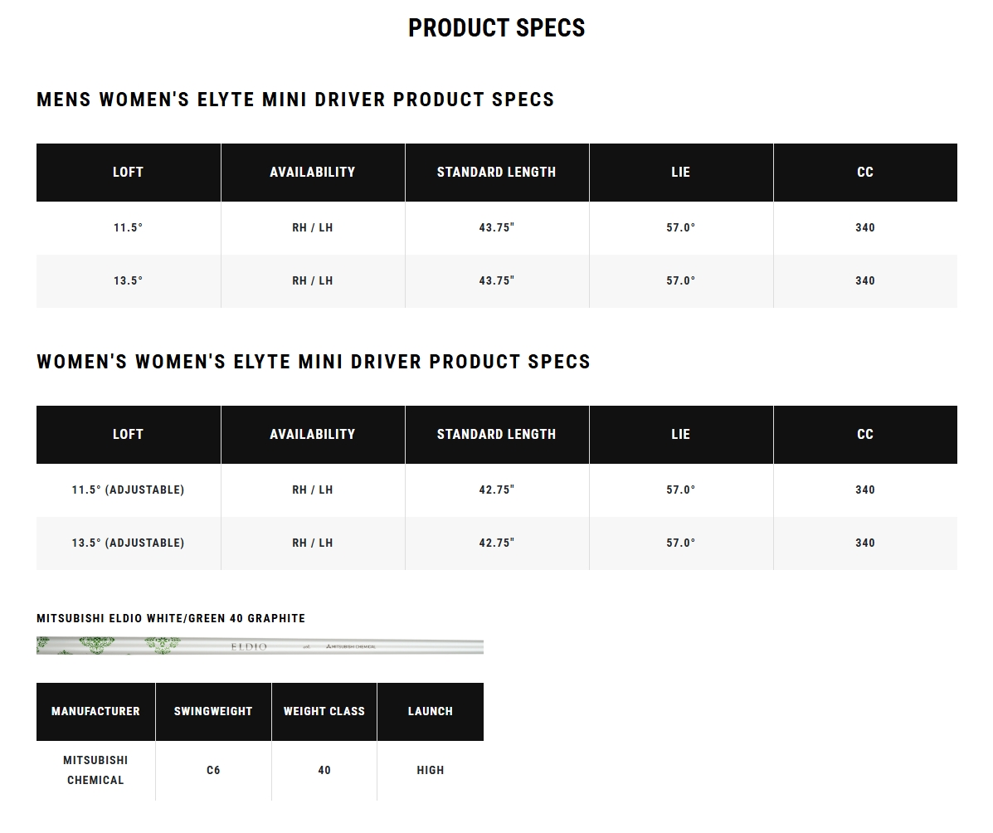Select the 11.5° (Adjustable) loft cell

tap(129, 490)
